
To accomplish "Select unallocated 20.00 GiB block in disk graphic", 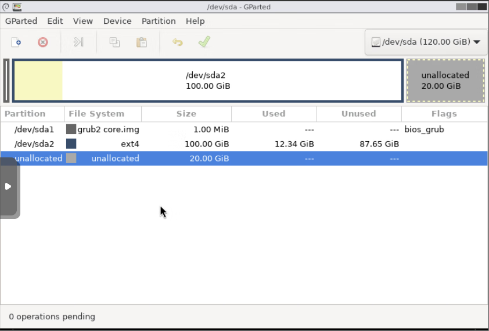I will [x=445, y=81].
